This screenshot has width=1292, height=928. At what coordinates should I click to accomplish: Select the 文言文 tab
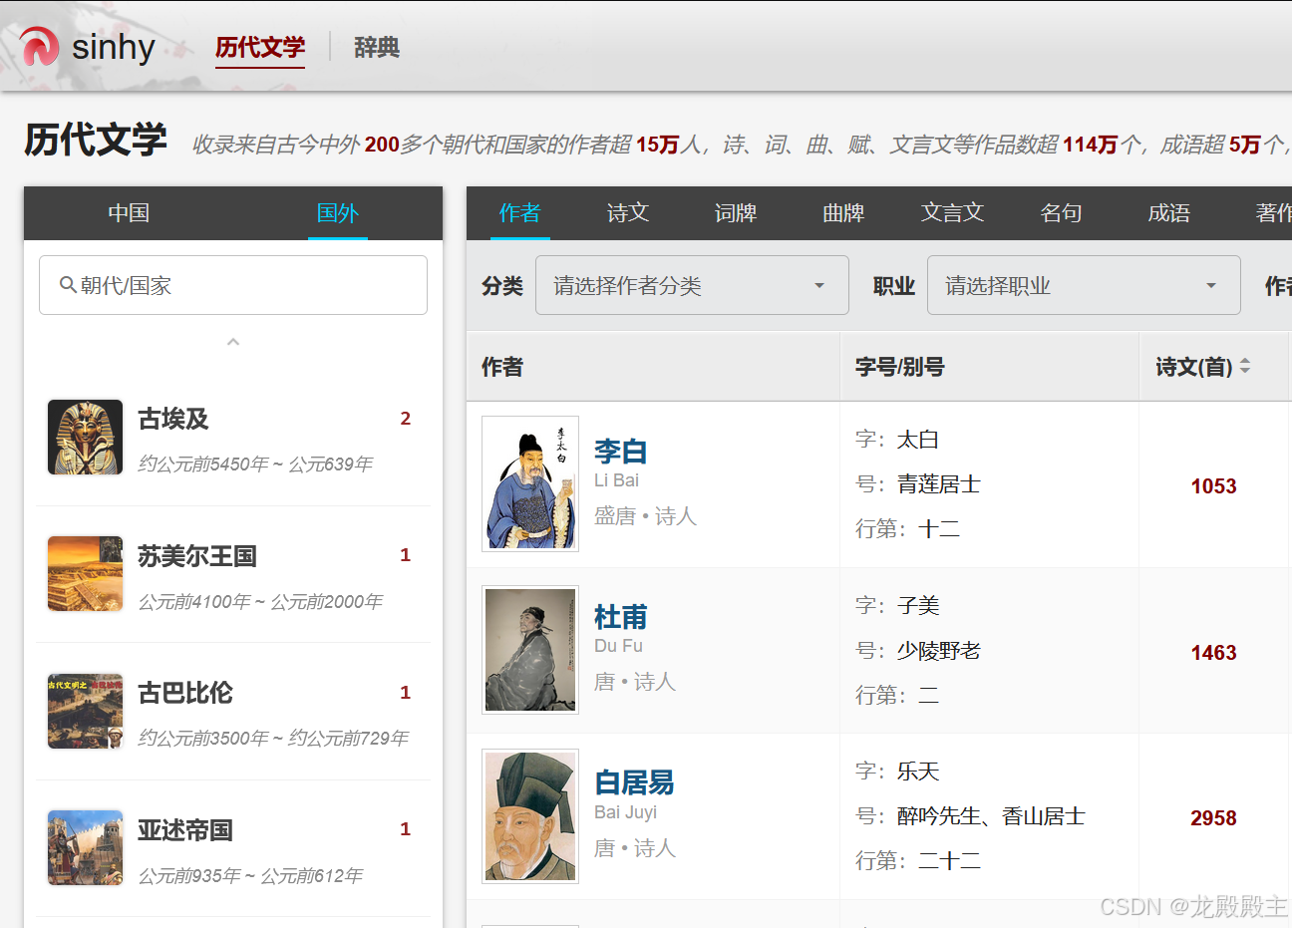coord(952,213)
